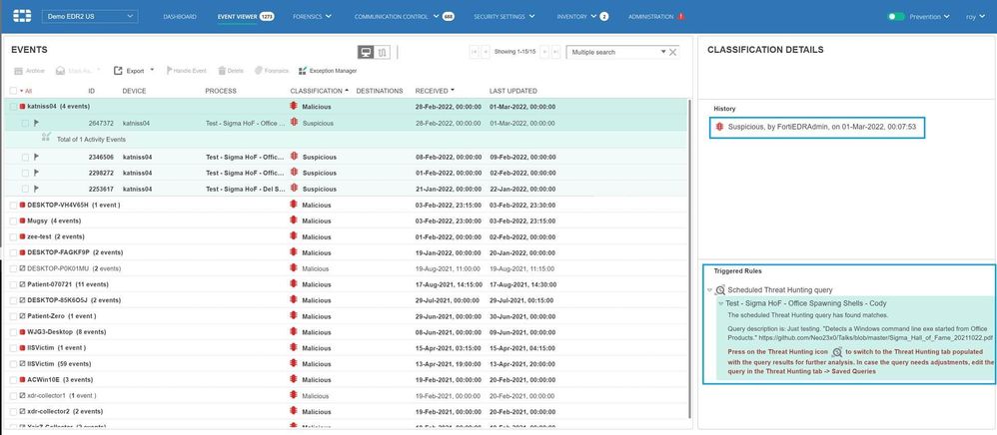Tick the checkbox for event 2346506
The image size is (997, 435).
pos(24,157)
